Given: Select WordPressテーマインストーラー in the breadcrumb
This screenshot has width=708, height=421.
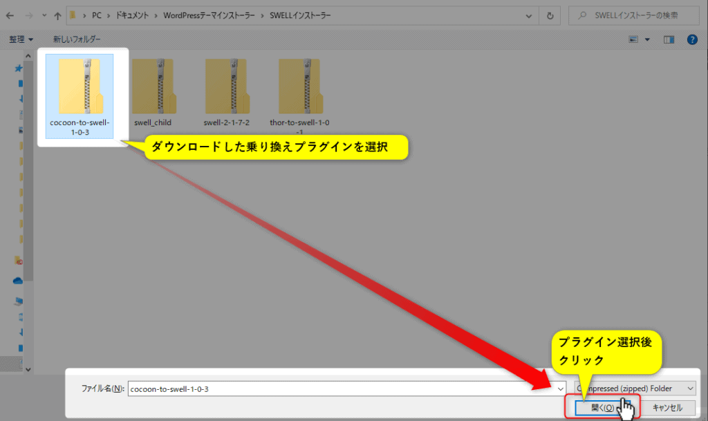Looking at the screenshot, I should pos(209,15).
